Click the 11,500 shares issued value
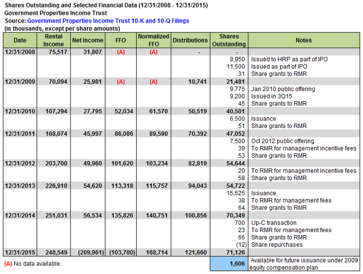Screen dimensions: 363x274 [236, 67]
